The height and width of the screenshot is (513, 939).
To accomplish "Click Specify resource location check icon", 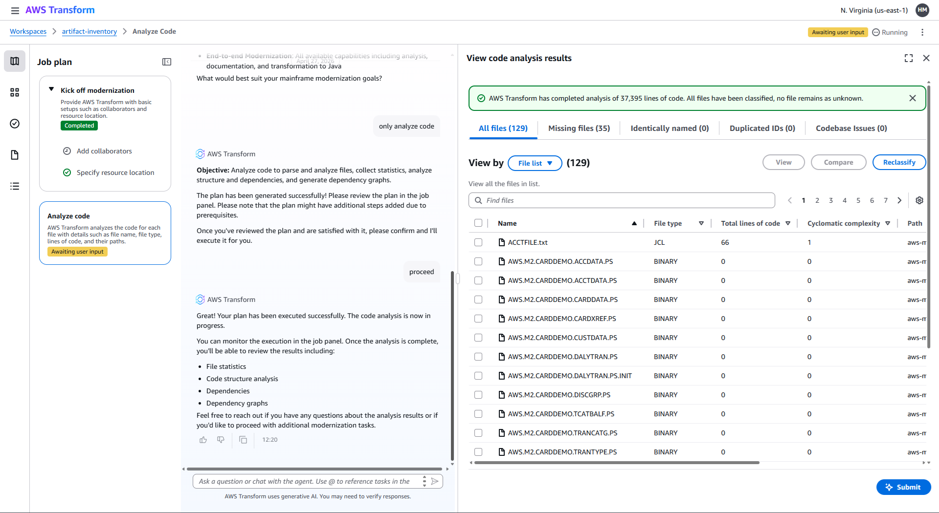I will tap(67, 172).
